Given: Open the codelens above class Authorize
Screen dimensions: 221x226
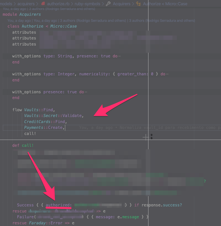Looking at the screenshot, I should [x=101, y=21].
